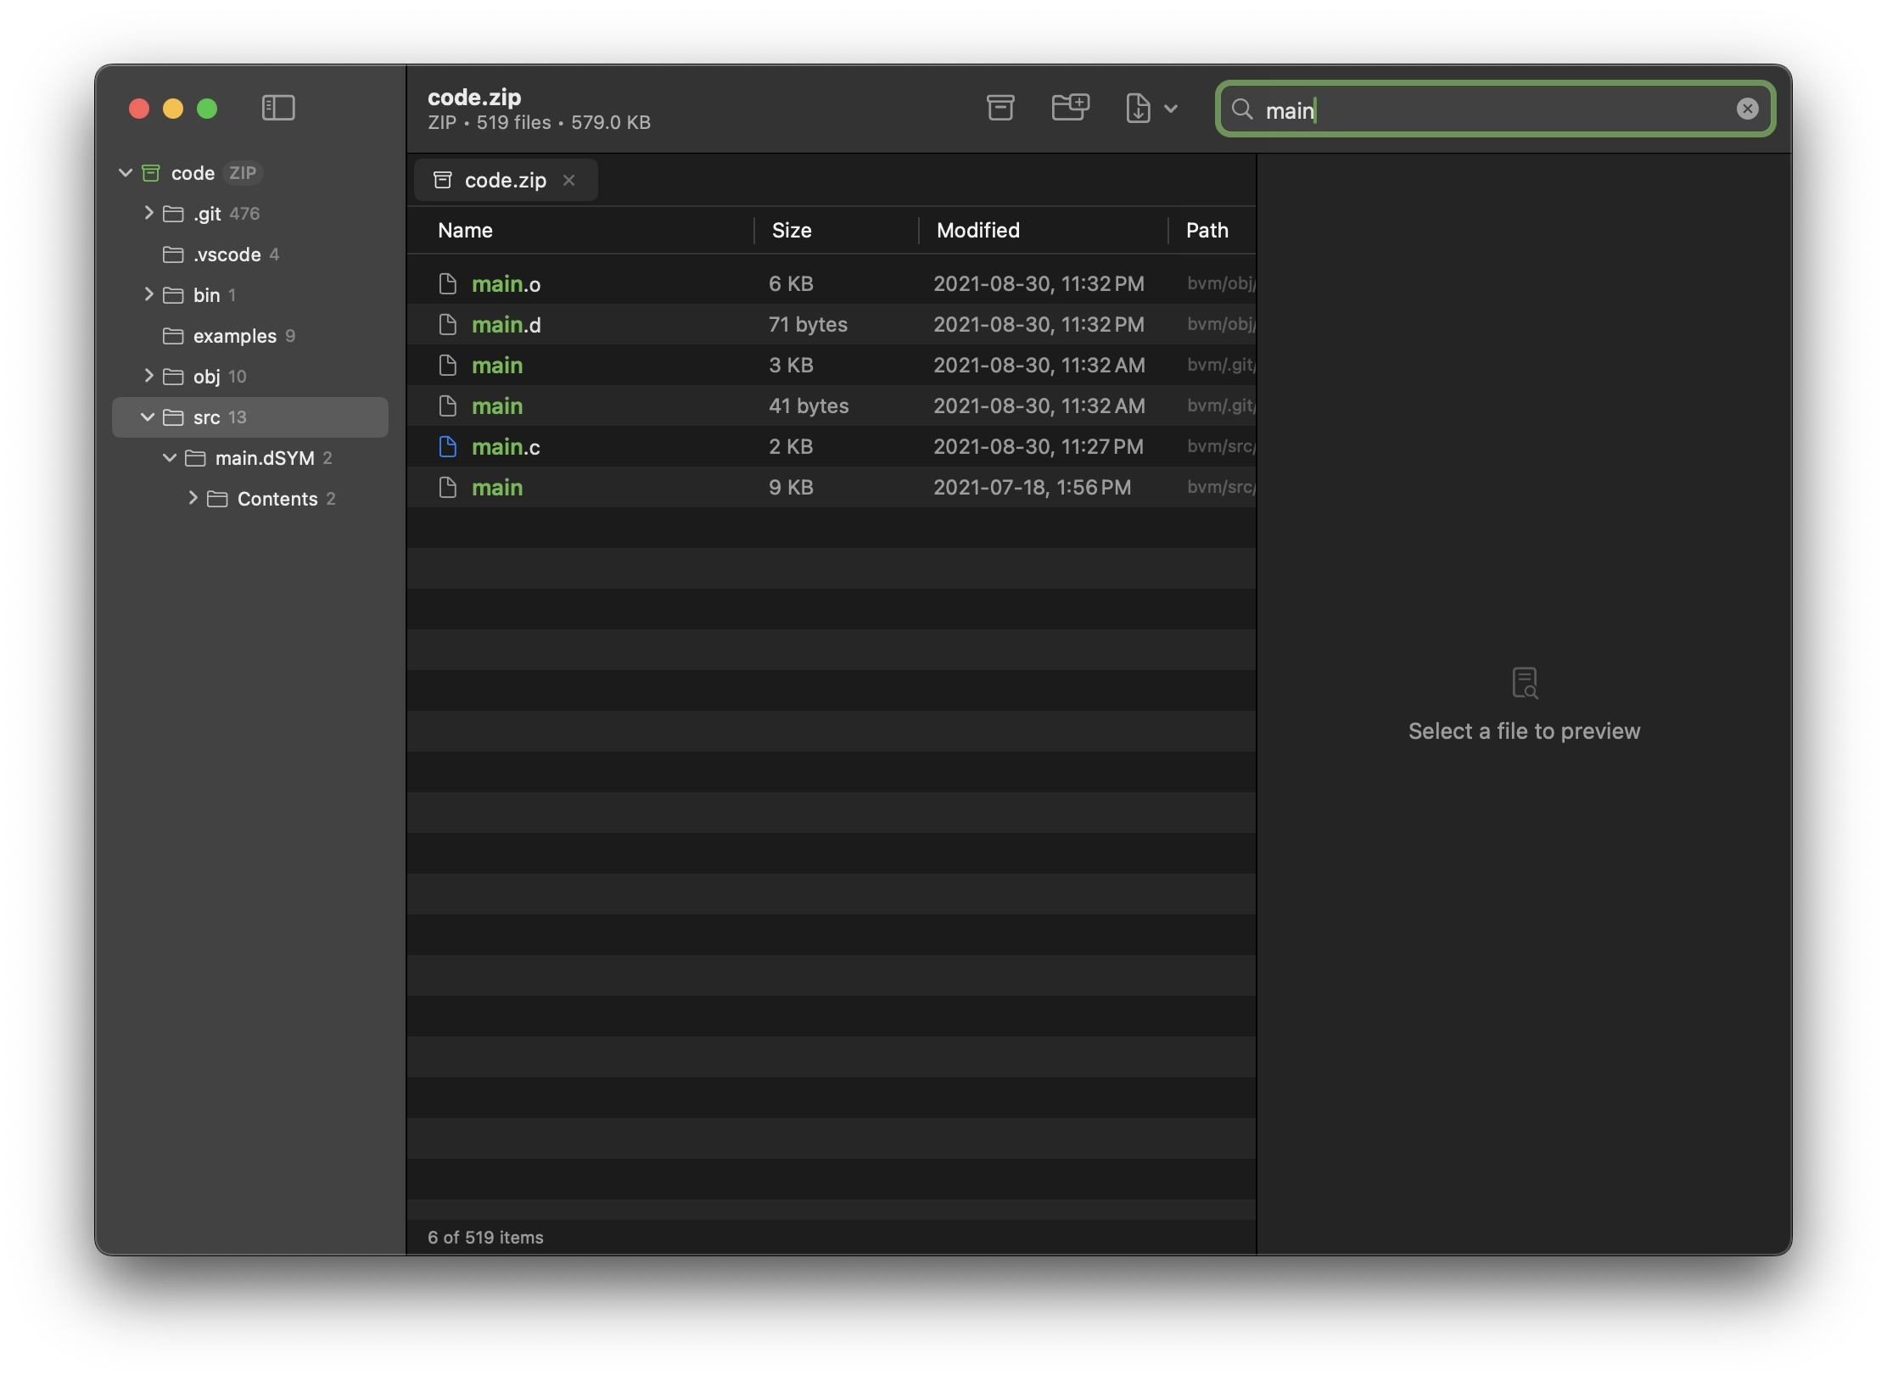
Task: Click the main.d file icon
Action: (x=448, y=324)
